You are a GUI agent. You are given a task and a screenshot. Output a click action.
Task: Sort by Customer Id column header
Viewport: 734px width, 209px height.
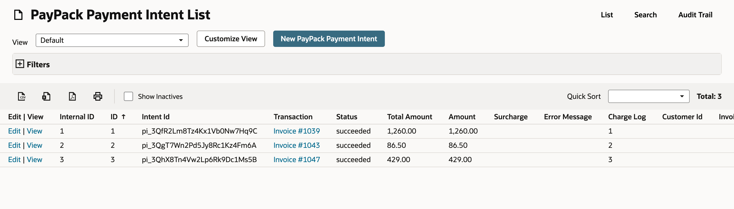(x=682, y=117)
